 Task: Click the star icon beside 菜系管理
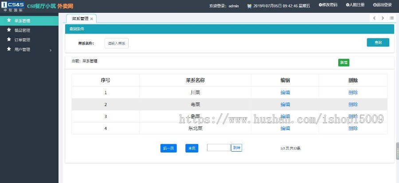[8, 20]
